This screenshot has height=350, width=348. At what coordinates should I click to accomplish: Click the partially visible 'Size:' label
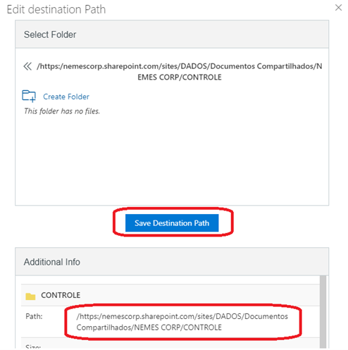[x=33, y=346]
